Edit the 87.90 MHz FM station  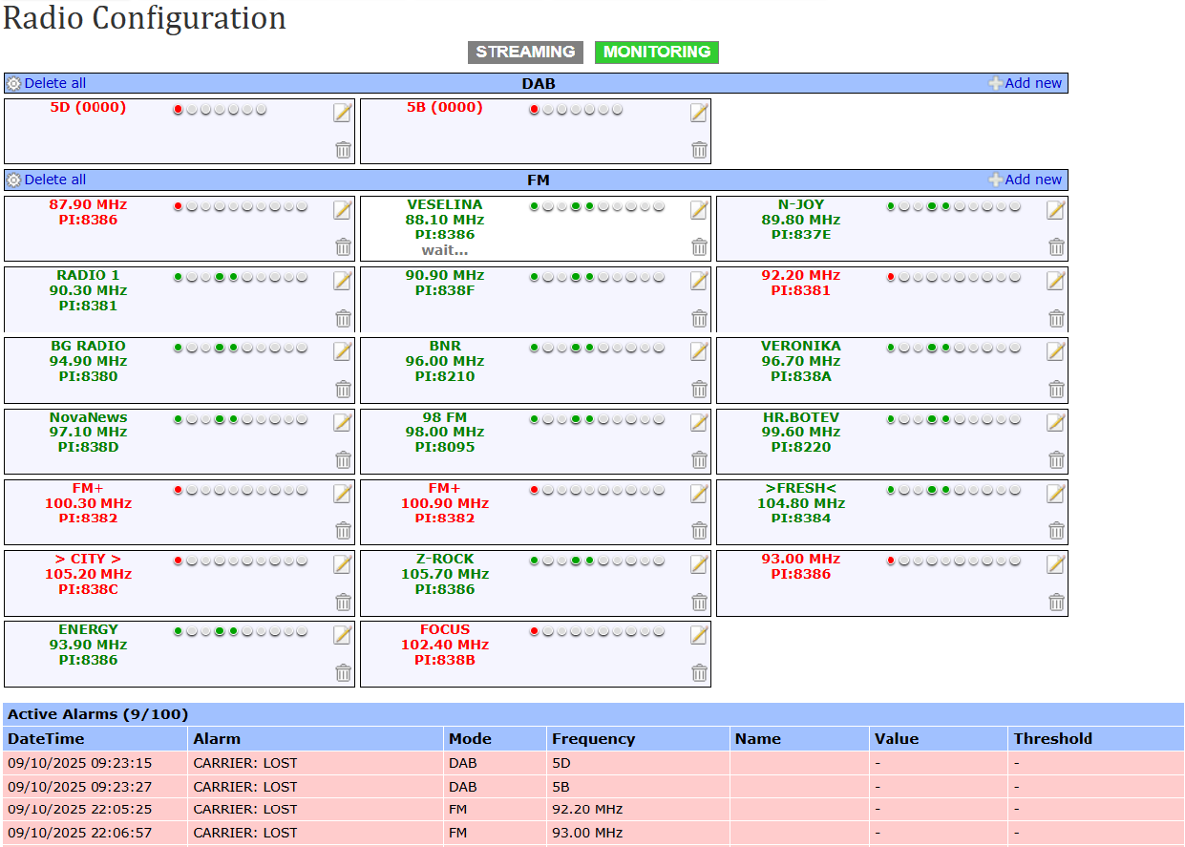click(343, 210)
